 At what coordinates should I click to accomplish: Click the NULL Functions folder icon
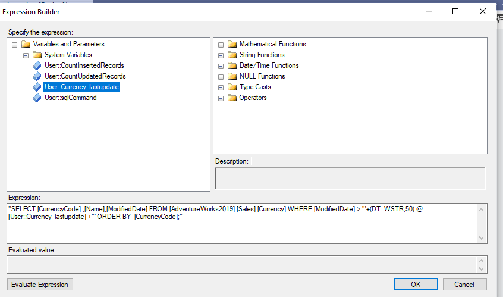coord(232,76)
